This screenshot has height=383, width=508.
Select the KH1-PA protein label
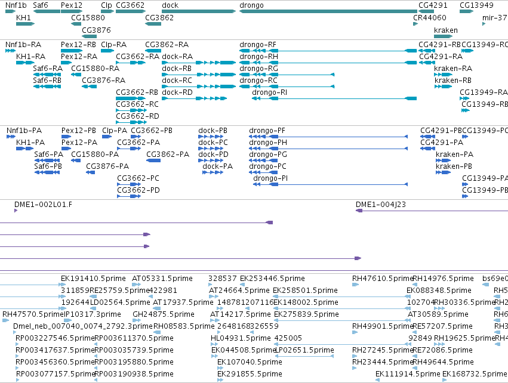click(30, 143)
